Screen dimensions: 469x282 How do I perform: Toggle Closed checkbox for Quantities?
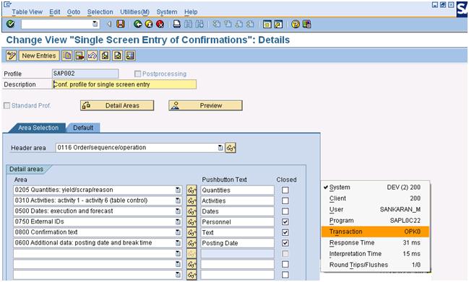point(285,190)
